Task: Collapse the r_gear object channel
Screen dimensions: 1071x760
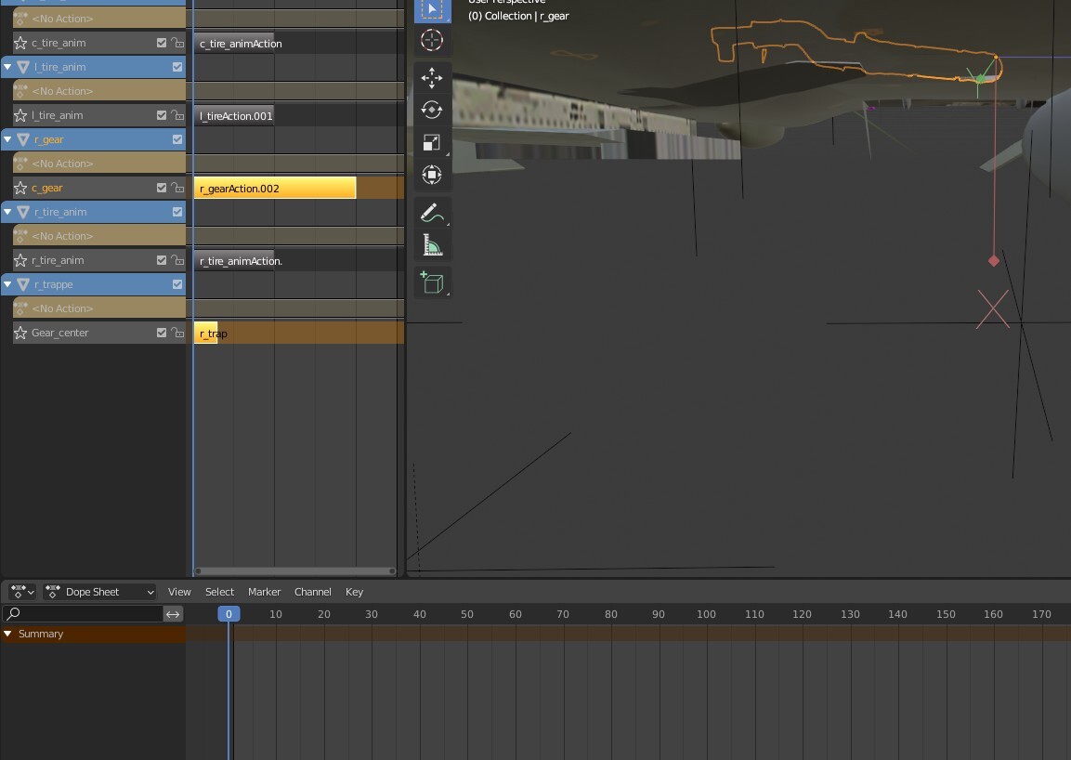Action: (x=8, y=139)
